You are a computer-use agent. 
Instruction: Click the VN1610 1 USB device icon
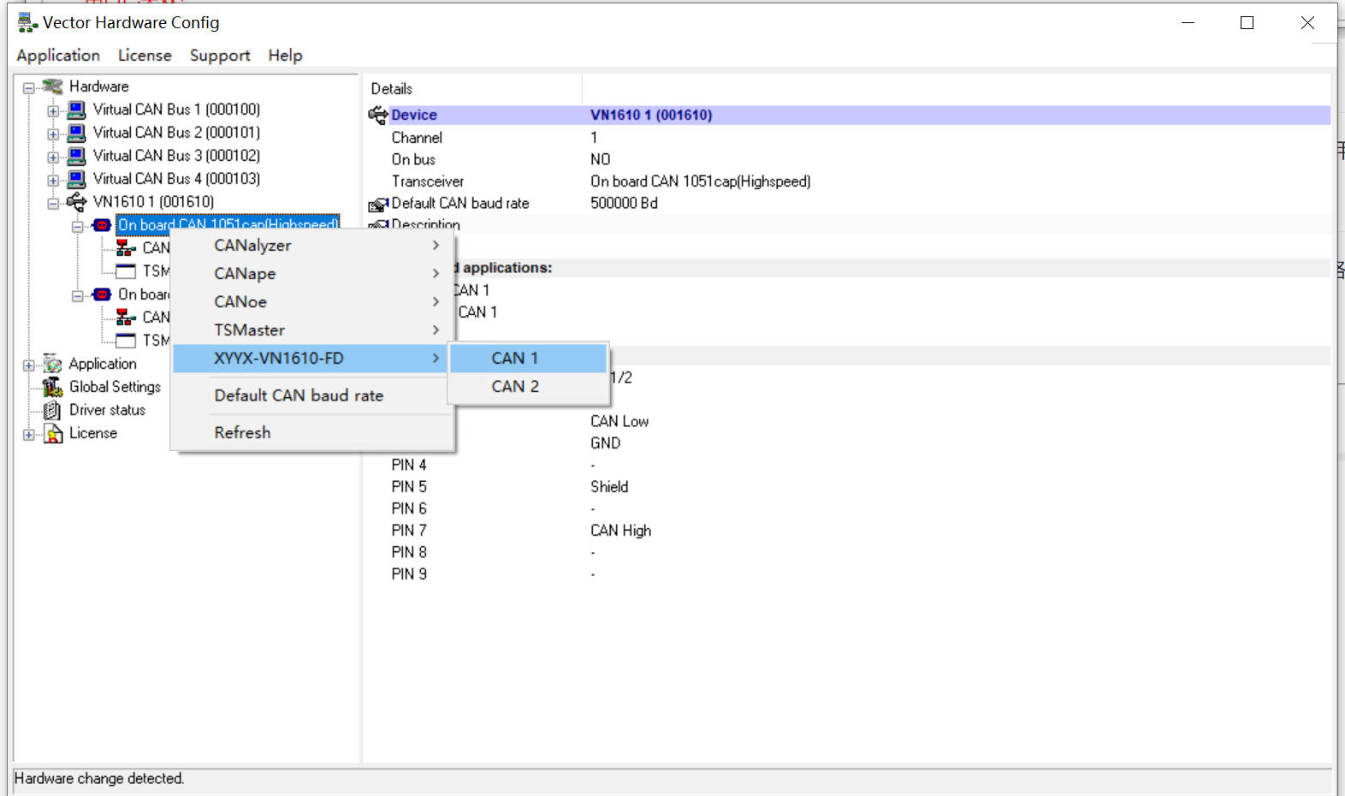tap(77, 202)
